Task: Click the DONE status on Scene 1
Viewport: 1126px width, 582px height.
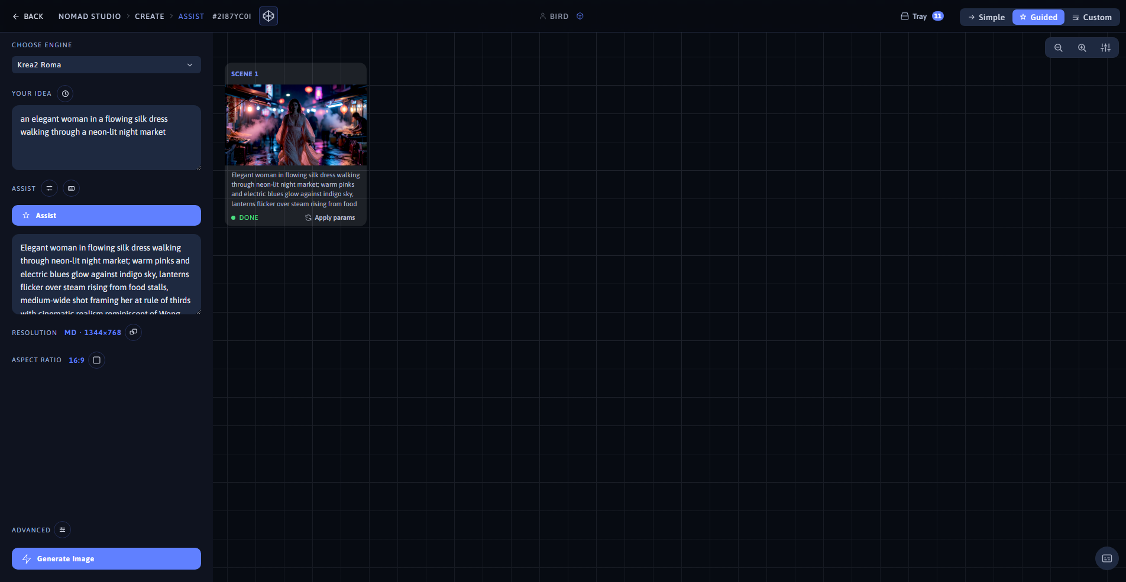Action: 245,218
